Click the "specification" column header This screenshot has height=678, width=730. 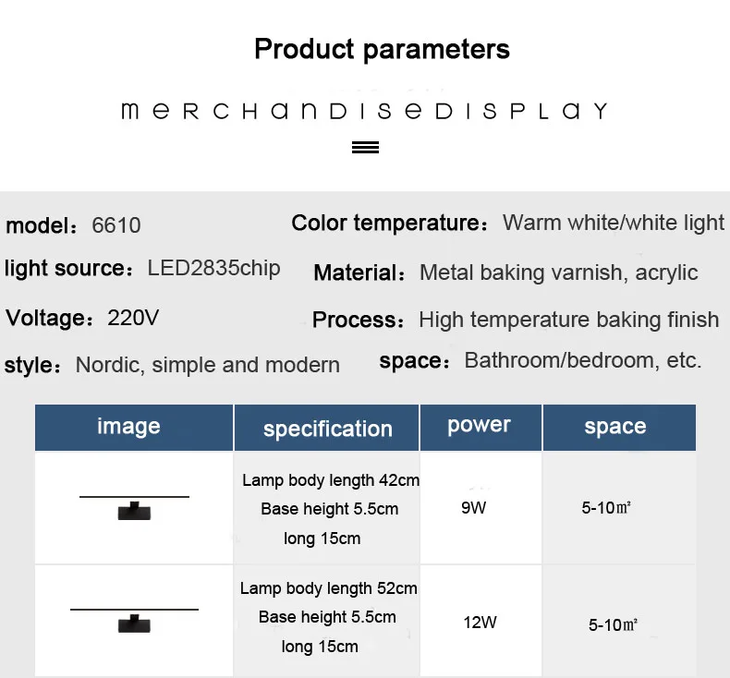pos(327,427)
